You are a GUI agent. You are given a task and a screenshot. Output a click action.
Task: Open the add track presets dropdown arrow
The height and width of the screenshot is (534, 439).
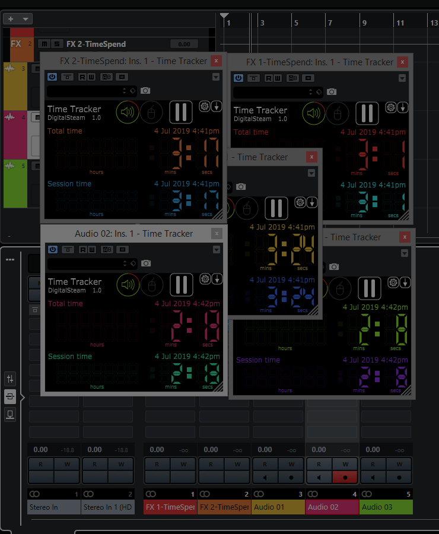tap(26, 19)
